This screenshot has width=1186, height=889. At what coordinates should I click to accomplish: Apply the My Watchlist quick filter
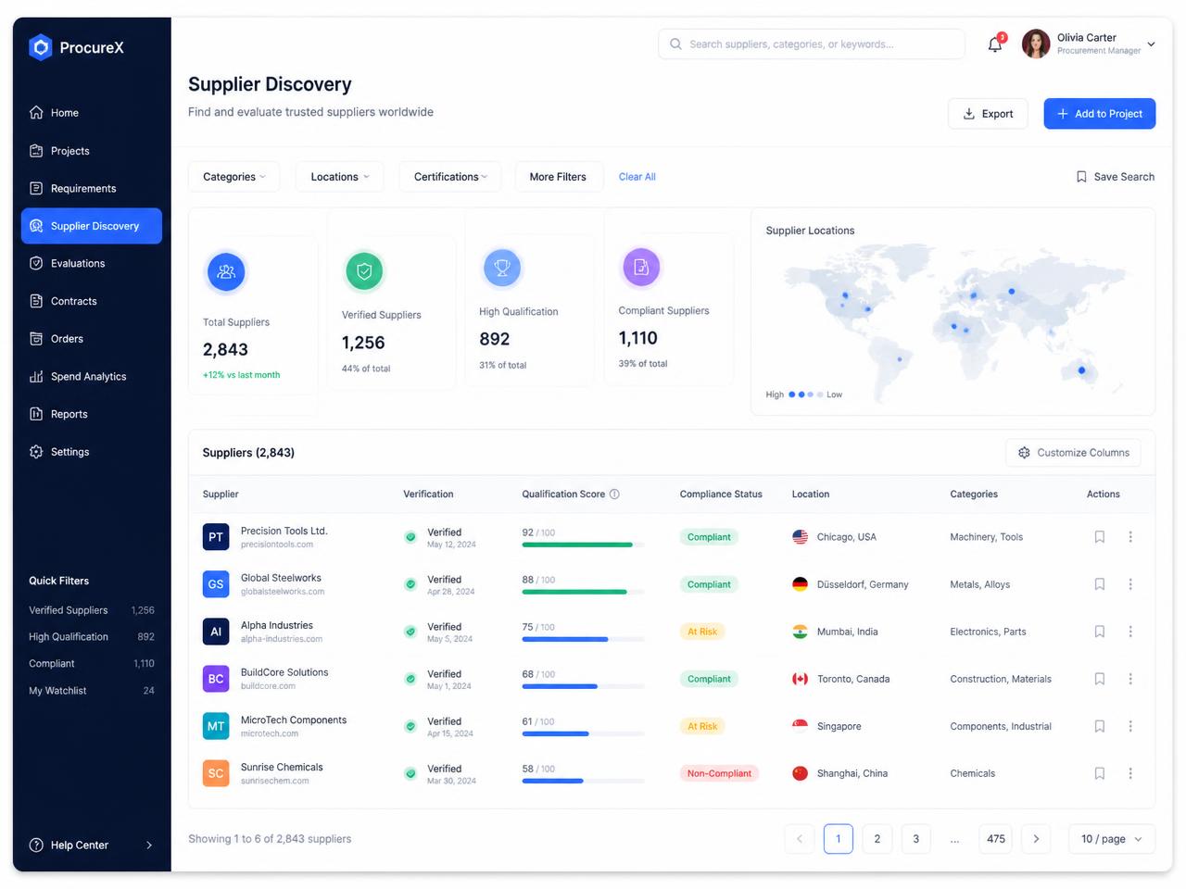(x=92, y=691)
